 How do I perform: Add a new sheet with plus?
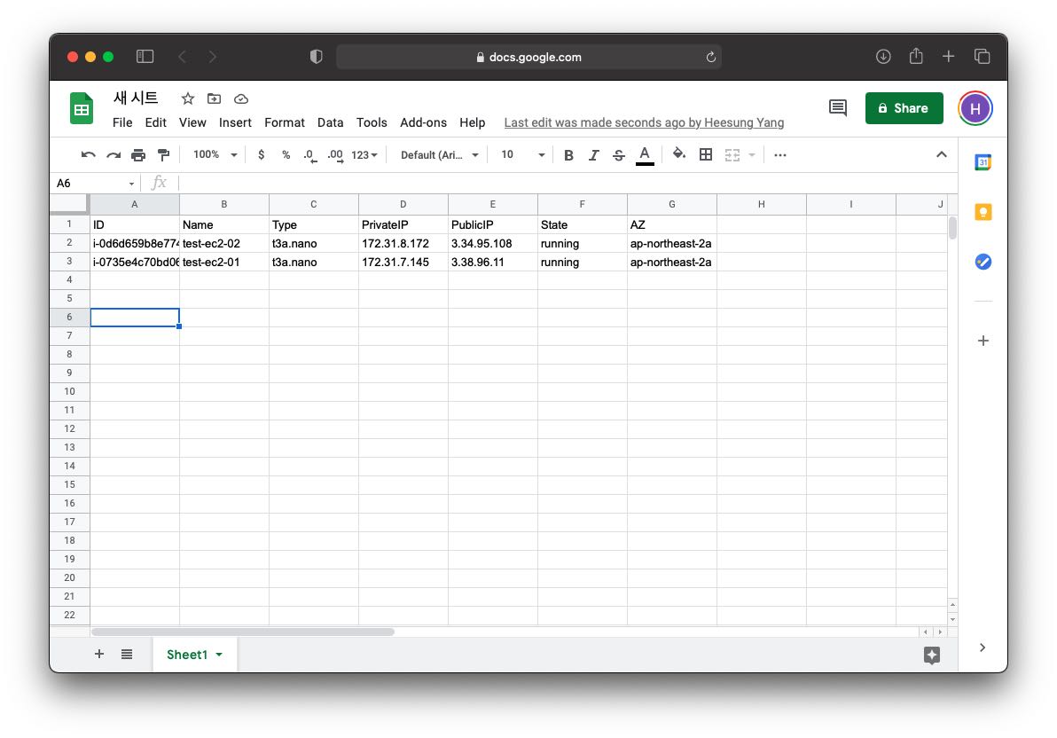pyautogui.click(x=99, y=654)
